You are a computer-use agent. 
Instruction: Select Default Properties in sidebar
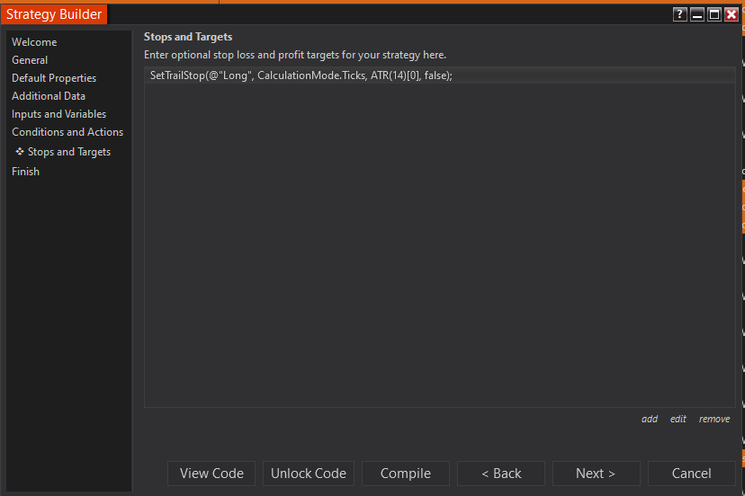click(x=54, y=78)
